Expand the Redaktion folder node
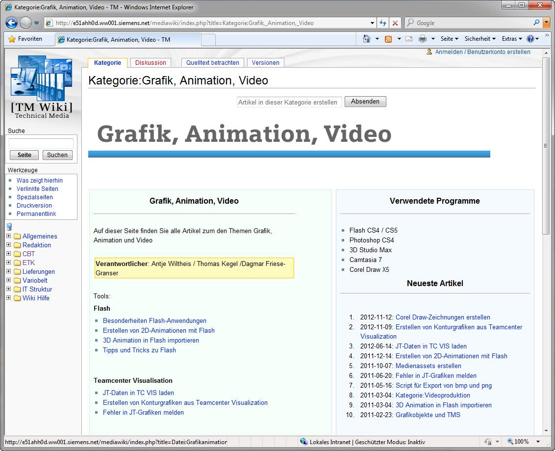 click(9, 245)
